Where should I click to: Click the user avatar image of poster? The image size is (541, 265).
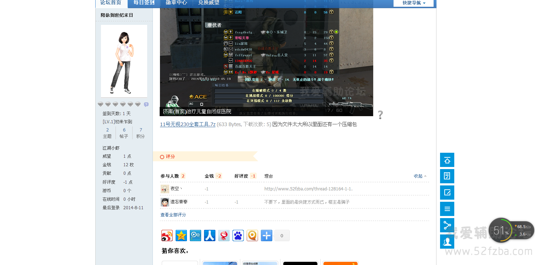[124, 61]
